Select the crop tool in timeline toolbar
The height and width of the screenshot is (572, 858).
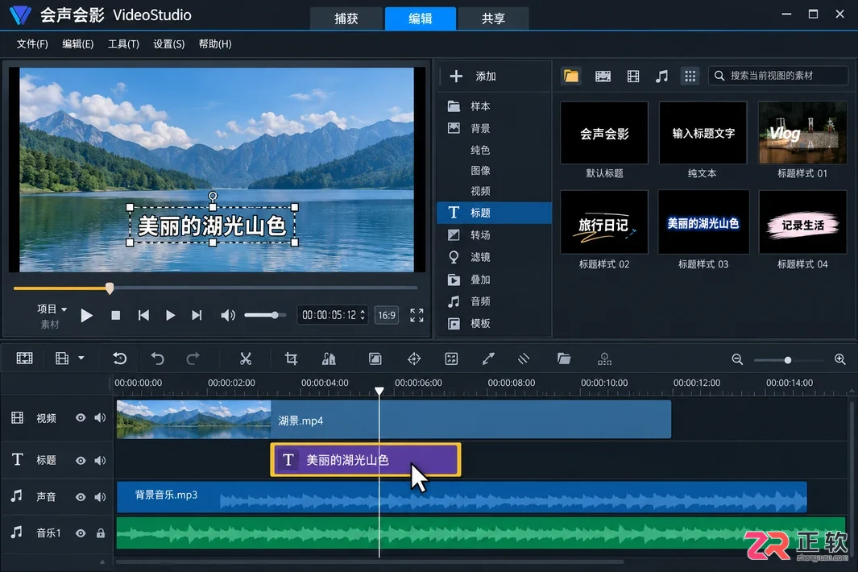coord(291,359)
